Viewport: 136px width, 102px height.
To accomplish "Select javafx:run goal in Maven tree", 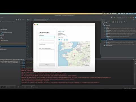I will (x=110, y=39).
